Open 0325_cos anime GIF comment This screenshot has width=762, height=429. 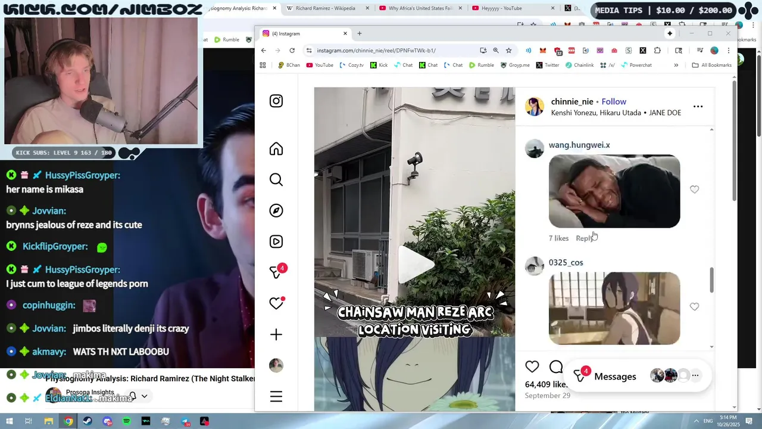pyautogui.click(x=614, y=309)
